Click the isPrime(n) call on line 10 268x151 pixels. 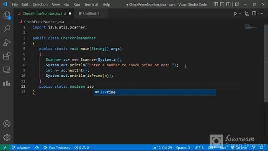coord(98,75)
